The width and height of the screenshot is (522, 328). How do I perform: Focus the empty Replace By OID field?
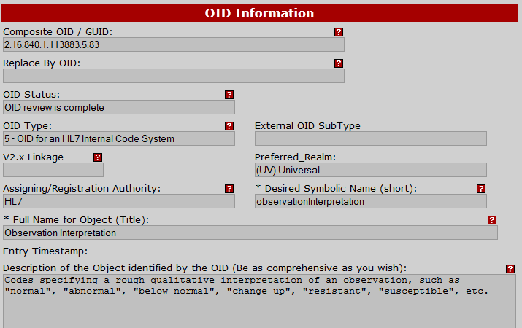(173, 76)
